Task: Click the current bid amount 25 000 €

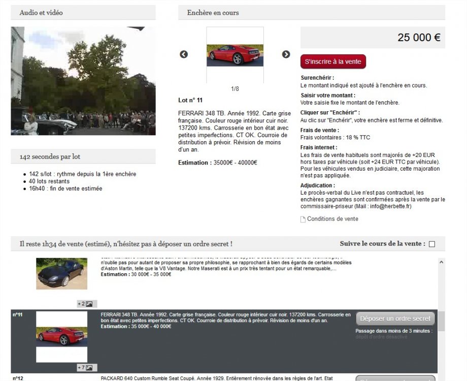Action: [419, 38]
